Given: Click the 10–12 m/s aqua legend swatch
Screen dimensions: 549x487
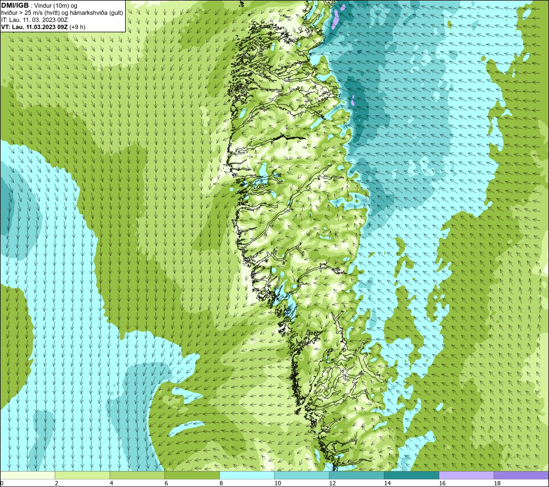Looking at the screenshot, I should point(302,475).
